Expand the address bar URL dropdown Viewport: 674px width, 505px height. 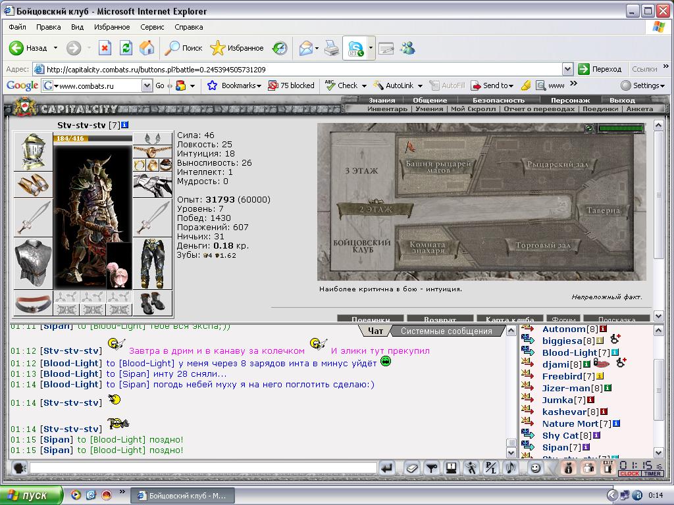567,69
